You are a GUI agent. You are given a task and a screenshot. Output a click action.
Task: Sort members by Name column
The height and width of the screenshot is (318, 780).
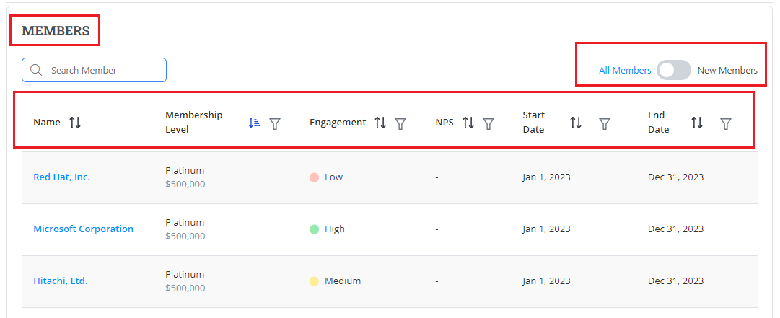click(x=75, y=123)
